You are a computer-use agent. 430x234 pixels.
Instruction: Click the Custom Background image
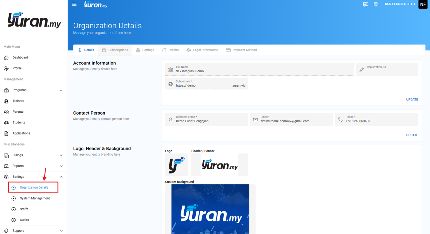point(210,209)
